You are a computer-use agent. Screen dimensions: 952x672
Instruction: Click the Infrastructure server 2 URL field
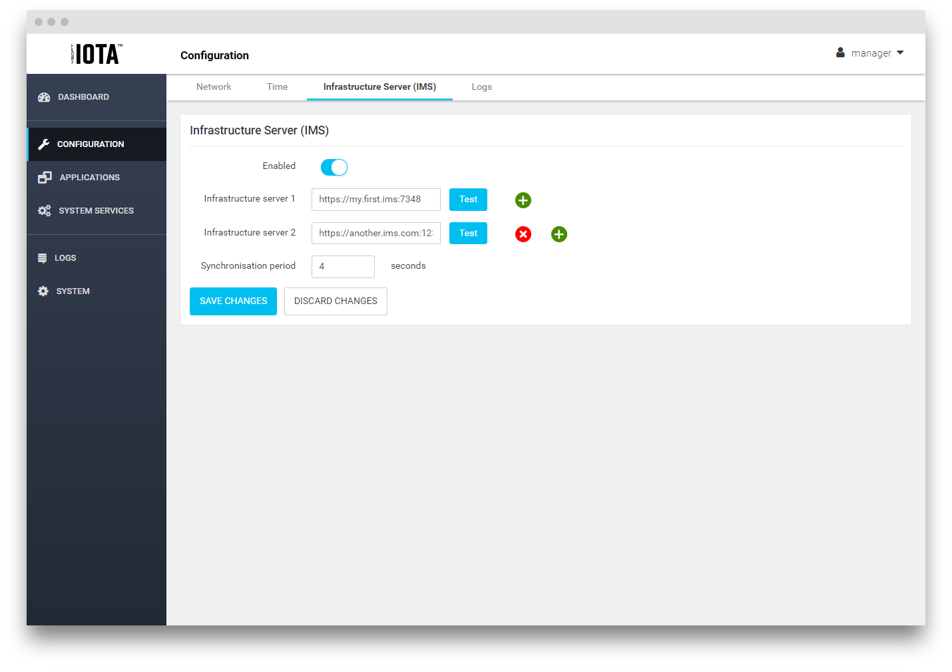[375, 234]
